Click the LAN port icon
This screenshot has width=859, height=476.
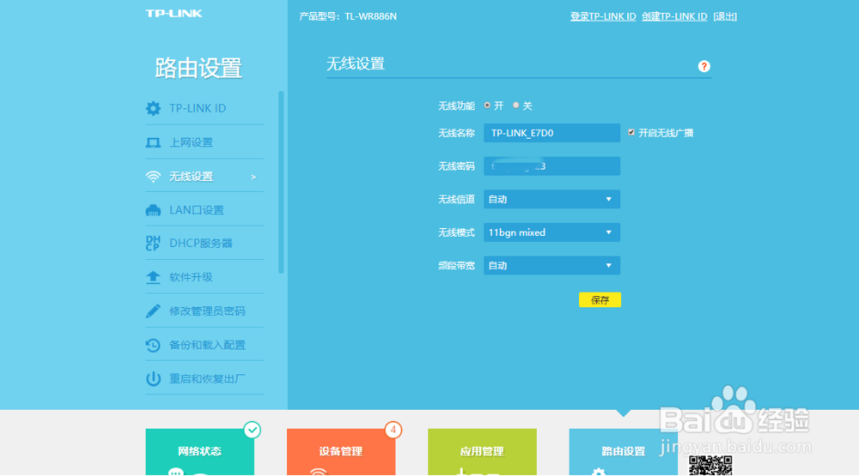coord(153,210)
